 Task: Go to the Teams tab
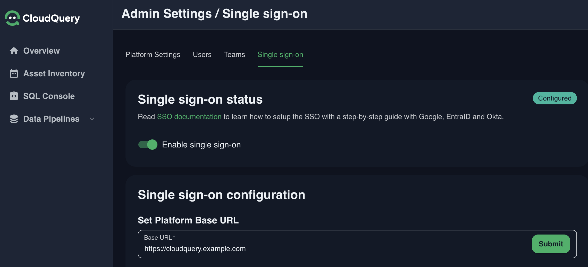coord(234,55)
